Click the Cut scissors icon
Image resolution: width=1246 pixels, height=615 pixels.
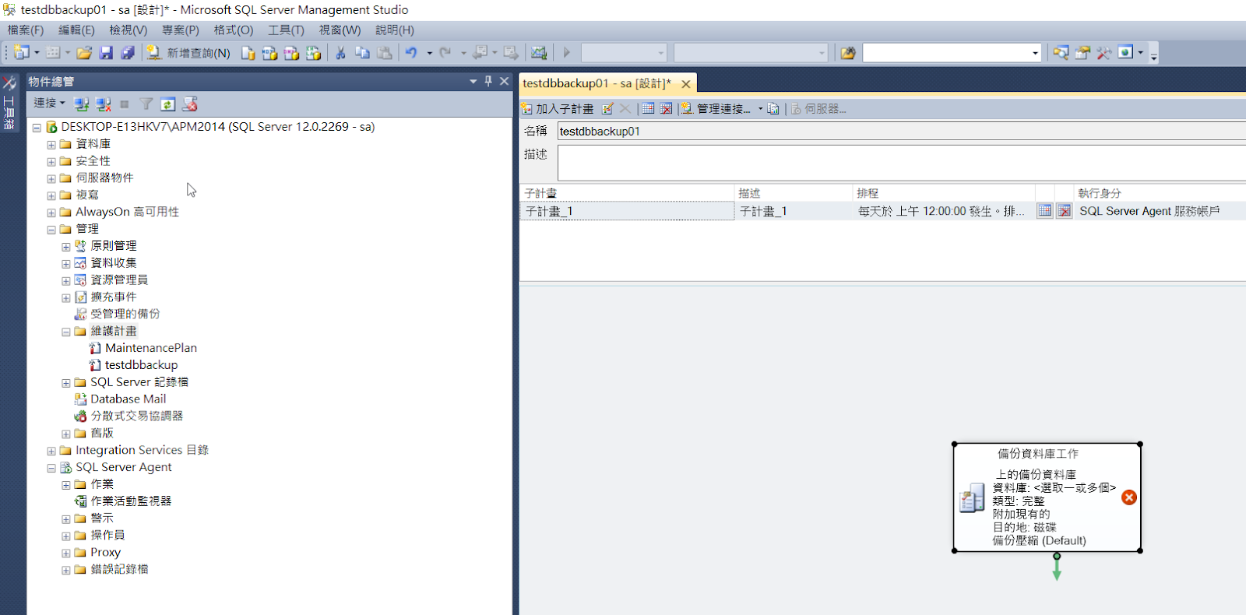(x=340, y=53)
